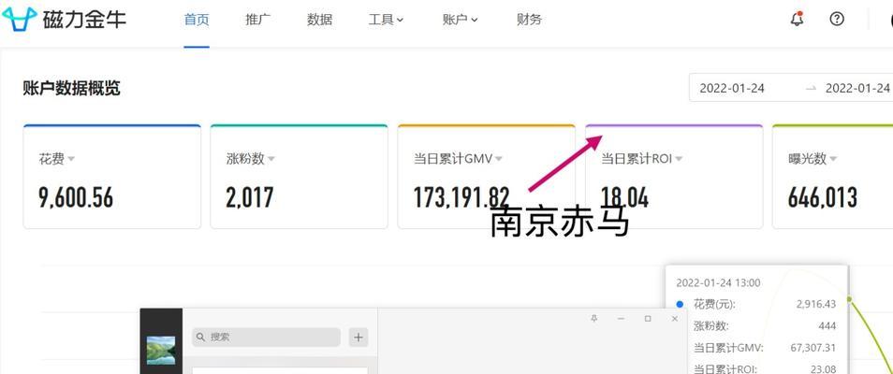Image resolution: width=893 pixels, height=374 pixels.
Task: Click the plus button beside search box
Action: tap(358, 337)
